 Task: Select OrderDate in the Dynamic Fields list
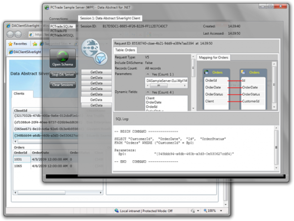[153, 102]
